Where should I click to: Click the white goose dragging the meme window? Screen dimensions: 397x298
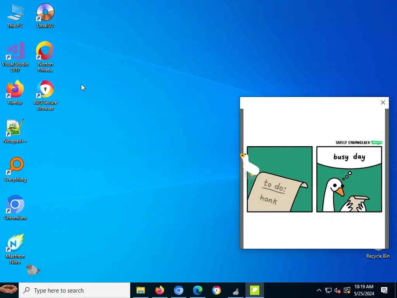pyautogui.click(x=250, y=164)
